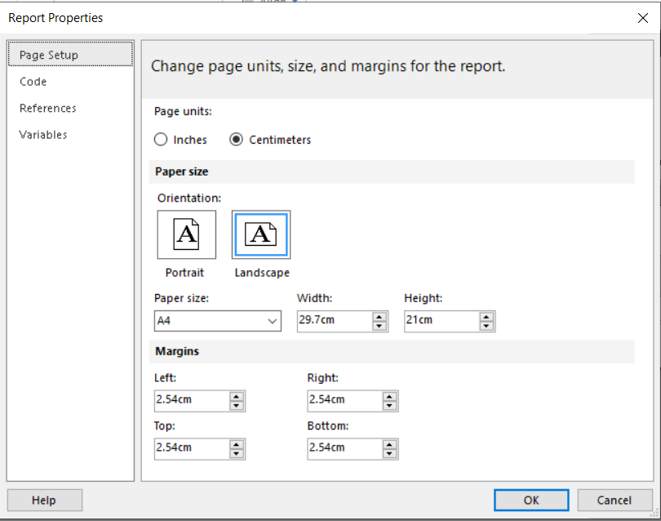Click the Width field showing 29.7cm
This screenshot has height=521, width=661.
click(335, 321)
